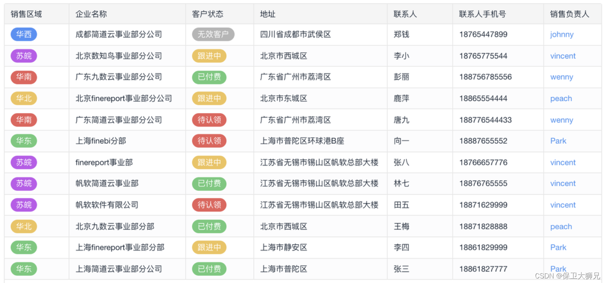Click address 上海市普陀区环球港B座
This screenshot has width=606, height=283.
pyautogui.click(x=302, y=141)
